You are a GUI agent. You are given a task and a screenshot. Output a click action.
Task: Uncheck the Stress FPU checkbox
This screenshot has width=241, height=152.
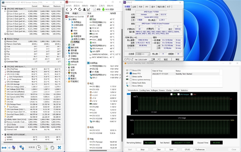131,73
